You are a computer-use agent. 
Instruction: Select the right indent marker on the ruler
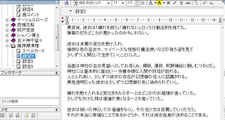click(x=220, y=20)
